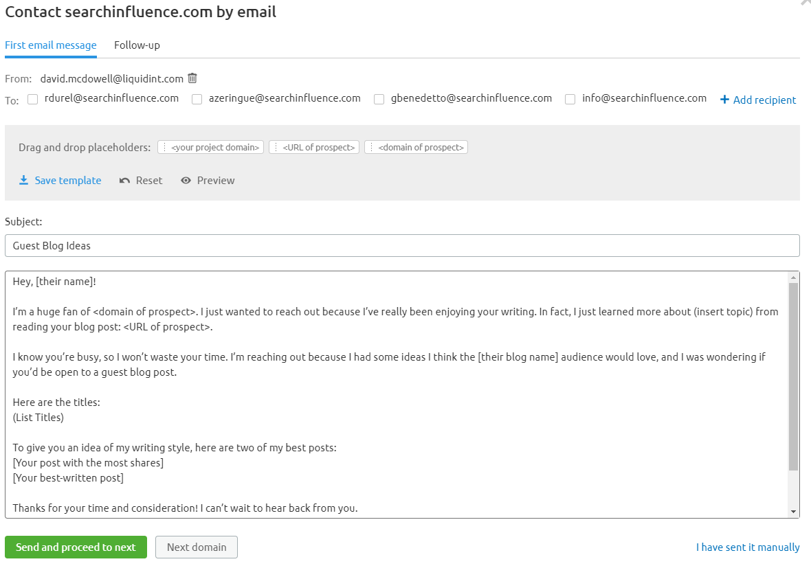Image resolution: width=811 pixels, height=566 pixels.
Task: Click the message body scrollbar down arrow
Action: coord(794,512)
